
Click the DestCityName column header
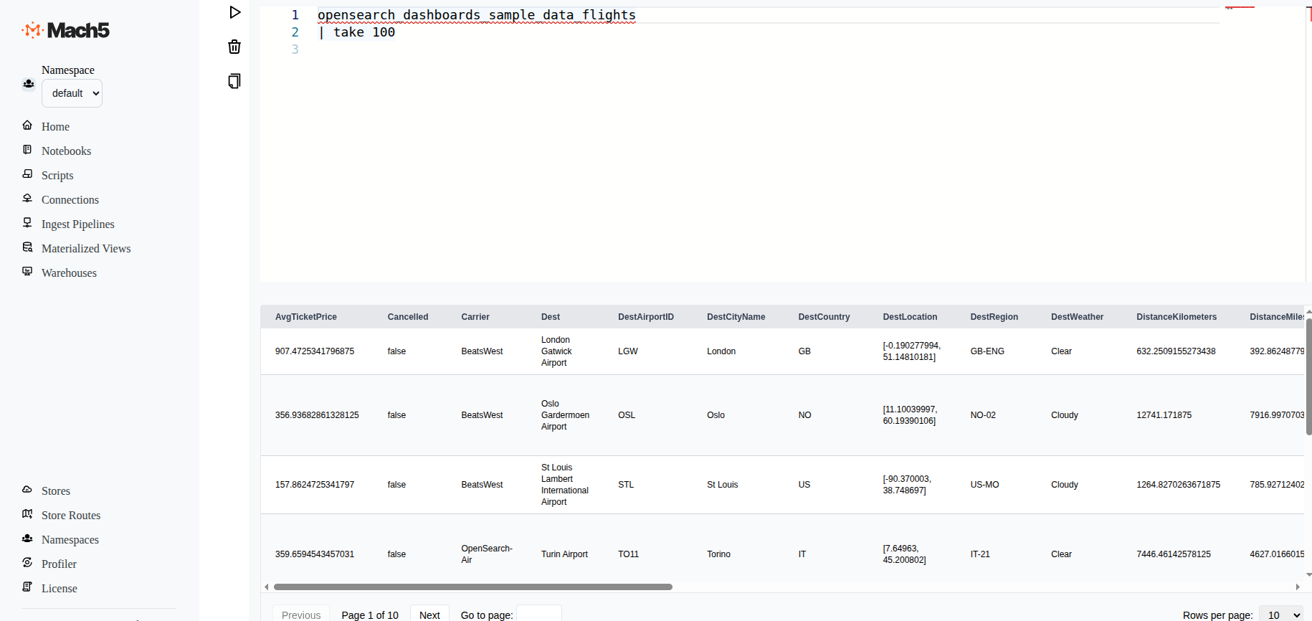tap(736, 317)
